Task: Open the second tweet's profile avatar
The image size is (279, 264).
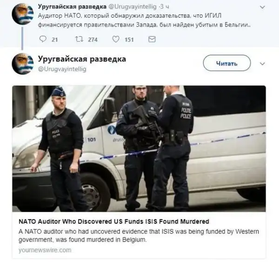Action: tap(23, 64)
